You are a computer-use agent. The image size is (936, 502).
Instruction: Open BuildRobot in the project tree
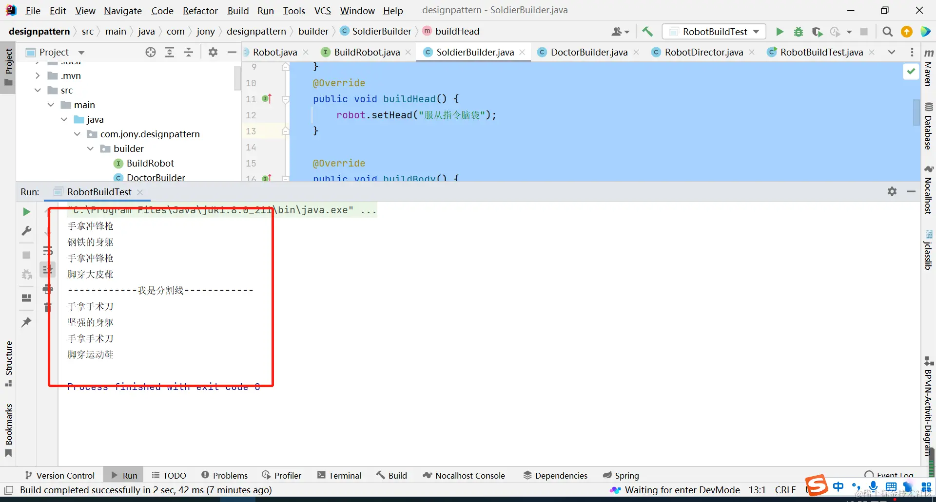150,163
